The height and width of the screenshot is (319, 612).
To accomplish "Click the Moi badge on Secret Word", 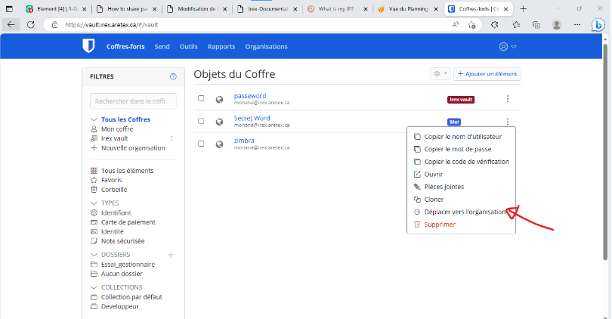I will pos(454,122).
